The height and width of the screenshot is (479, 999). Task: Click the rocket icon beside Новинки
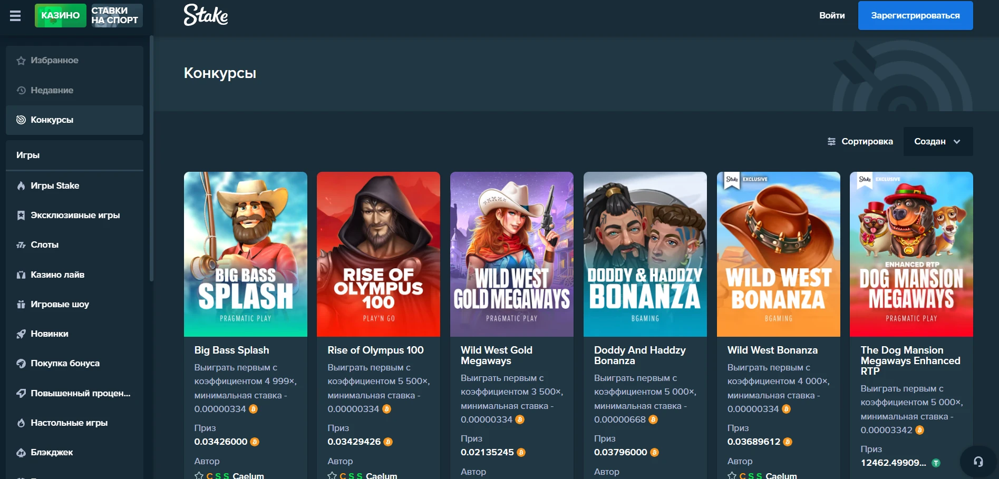click(x=21, y=334)
